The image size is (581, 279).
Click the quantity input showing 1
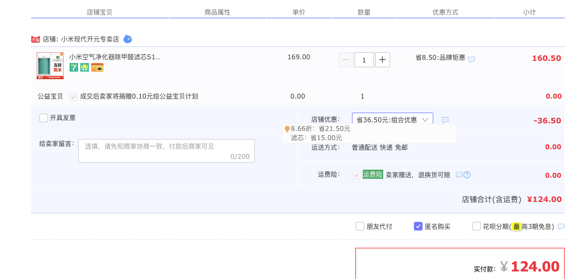[364, 60]
